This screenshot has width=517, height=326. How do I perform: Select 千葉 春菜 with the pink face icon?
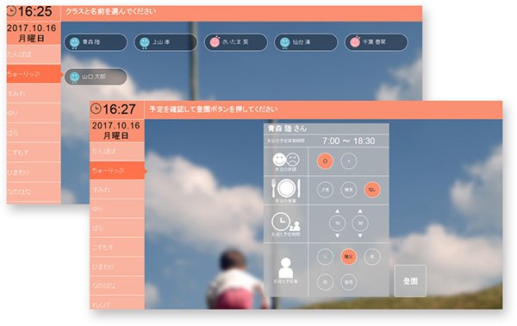point(376,42)
